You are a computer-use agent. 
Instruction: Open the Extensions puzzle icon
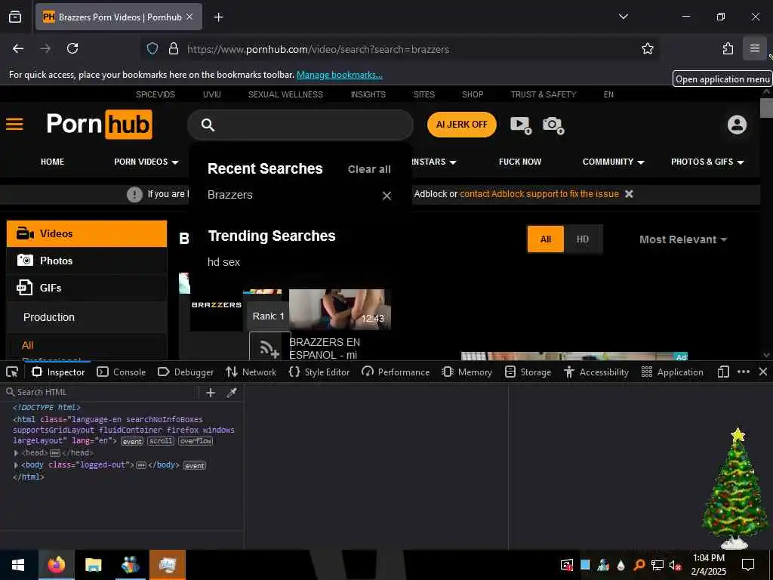click(728, 48)
